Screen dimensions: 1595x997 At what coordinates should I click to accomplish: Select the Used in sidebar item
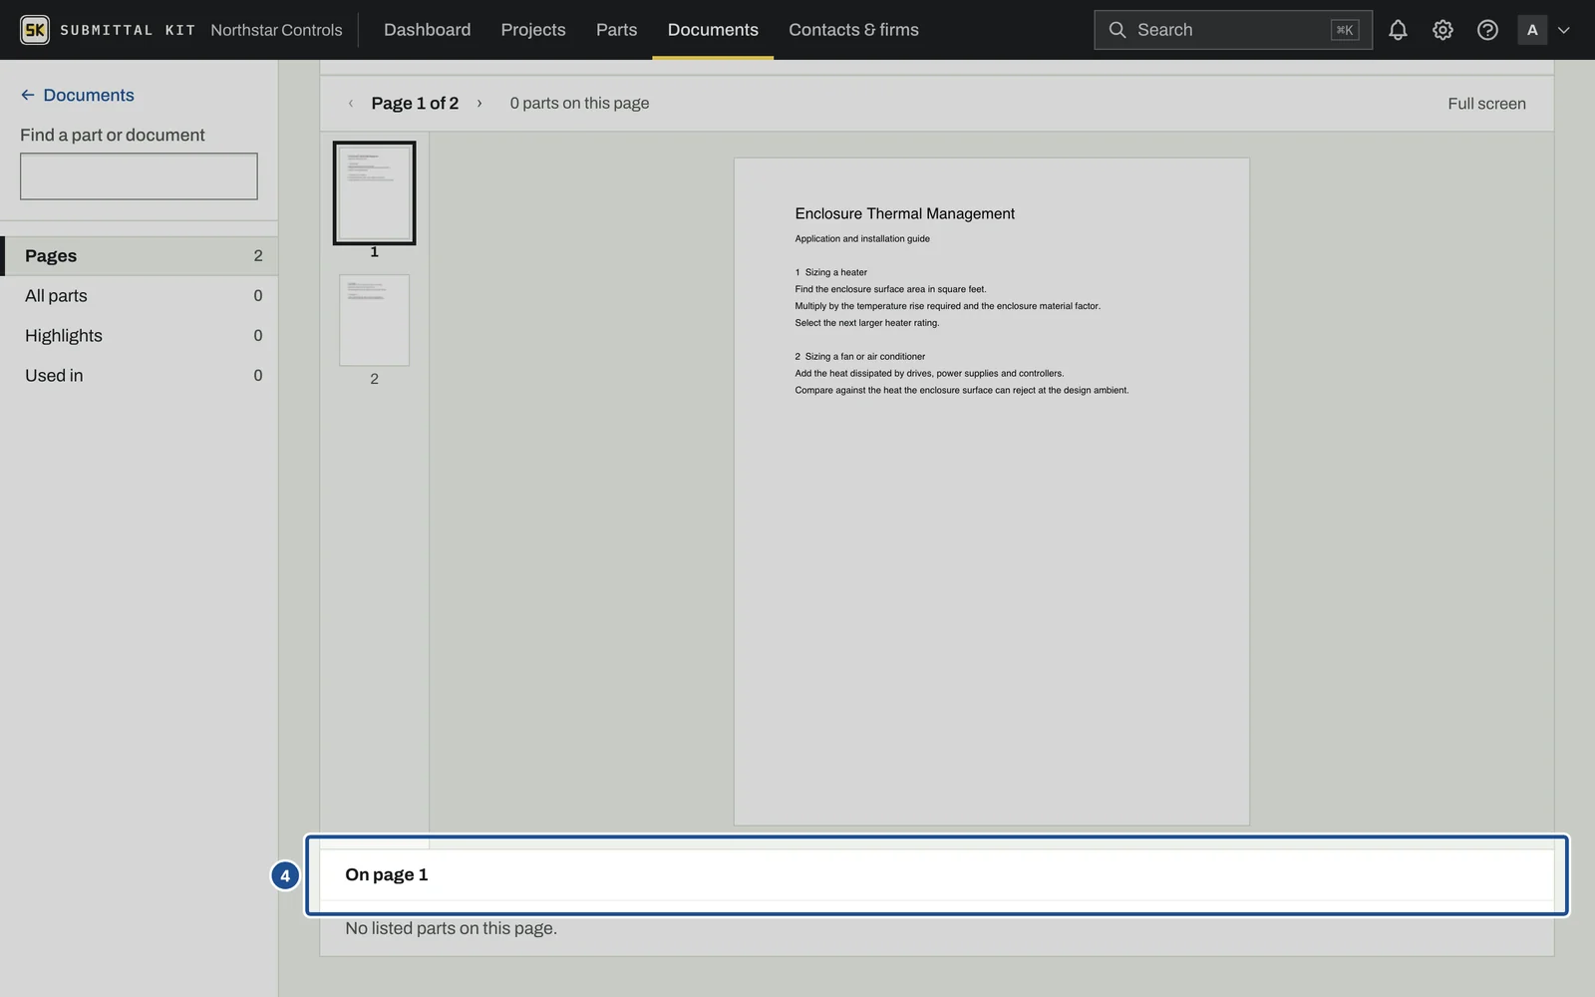click(x=139, y=375)
